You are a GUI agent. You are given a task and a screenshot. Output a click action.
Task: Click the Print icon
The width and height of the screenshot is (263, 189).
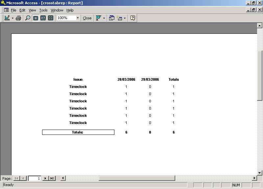click(x=18, y=18)
